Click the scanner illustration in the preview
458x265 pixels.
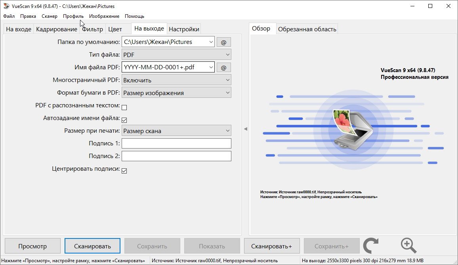point(353,130)
